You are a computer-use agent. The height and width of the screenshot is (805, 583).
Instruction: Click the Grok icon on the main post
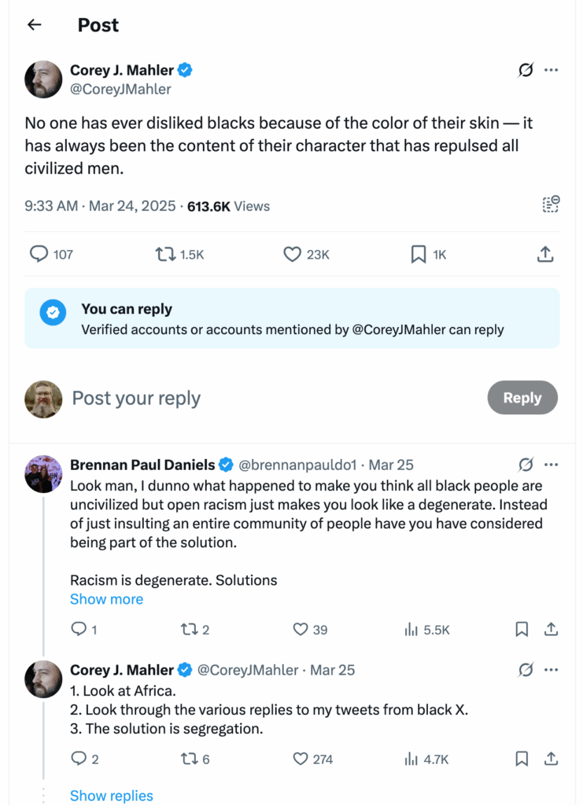pos(525,70)
